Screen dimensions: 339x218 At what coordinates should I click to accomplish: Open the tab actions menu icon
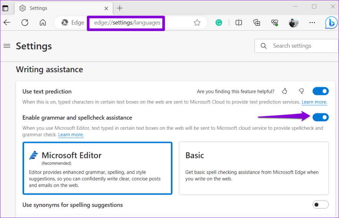coord(5,8)
